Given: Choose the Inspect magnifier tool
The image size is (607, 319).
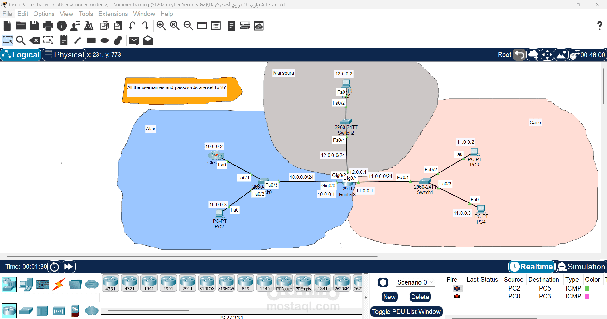Looking at the screenshot, I should (x=21, y=40).
